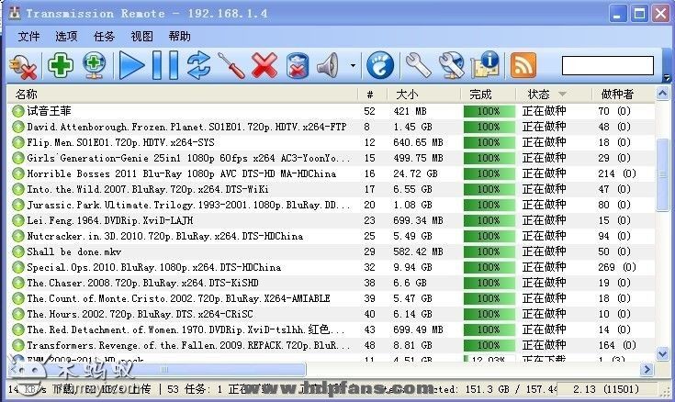
Task: Click the status icon of Horrible Bosses row
Action: click(x=17, y=173)
